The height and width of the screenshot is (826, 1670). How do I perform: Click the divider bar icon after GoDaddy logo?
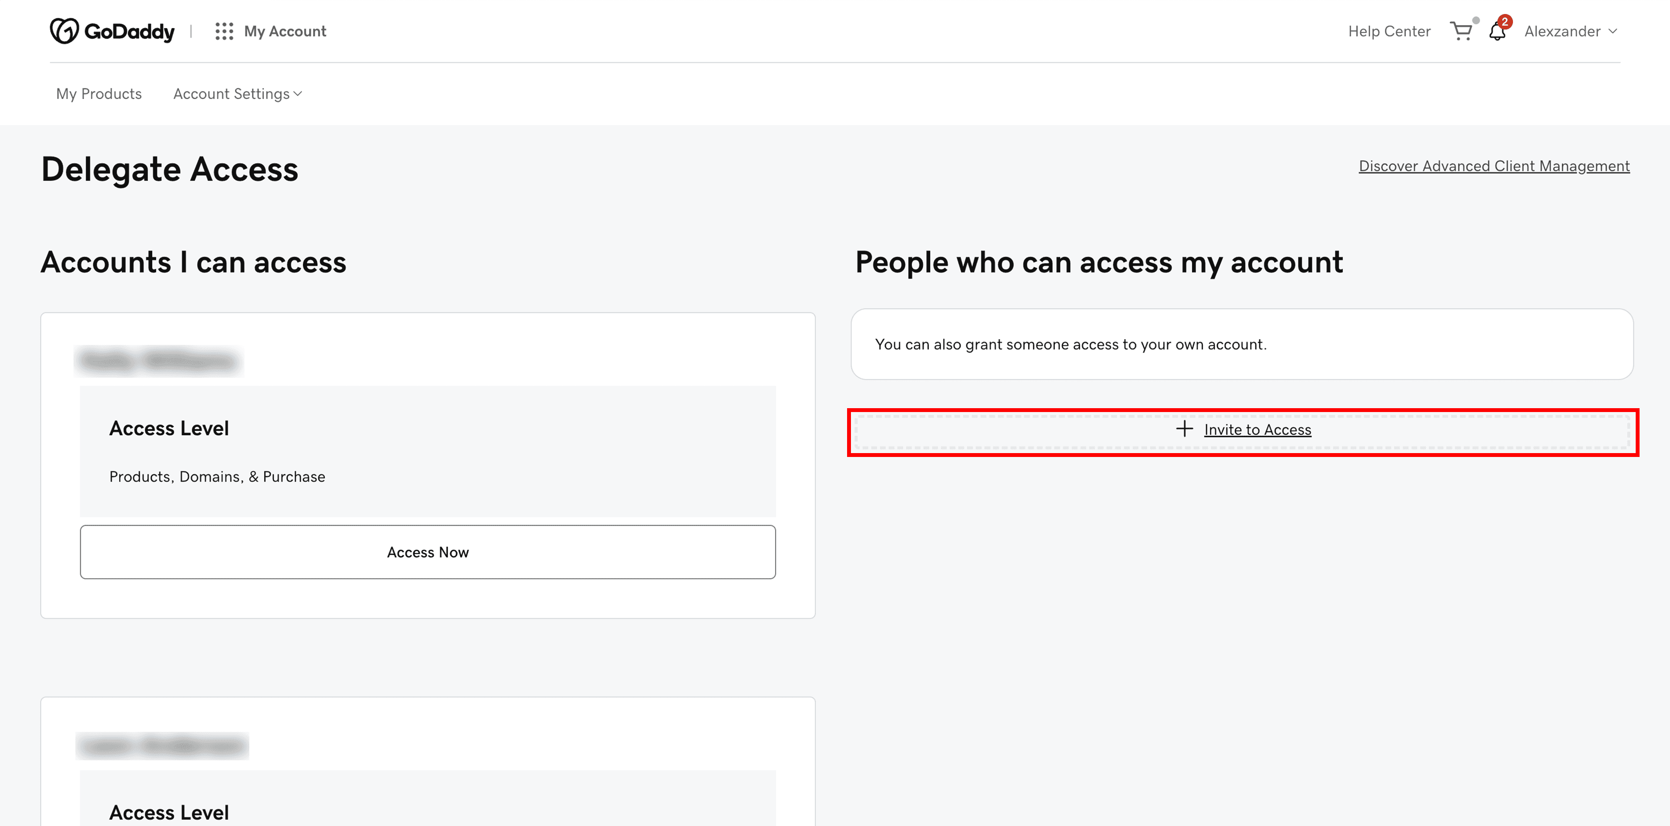pyautogui.click(x=191, y=30)
